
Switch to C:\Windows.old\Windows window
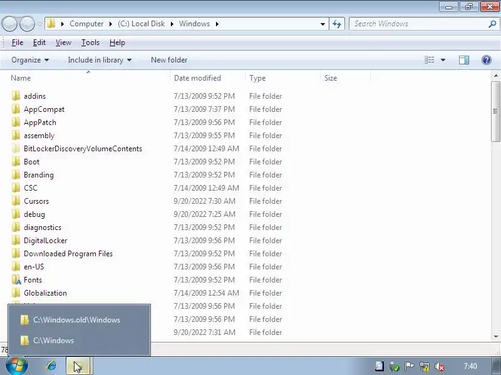pos(79,320)
